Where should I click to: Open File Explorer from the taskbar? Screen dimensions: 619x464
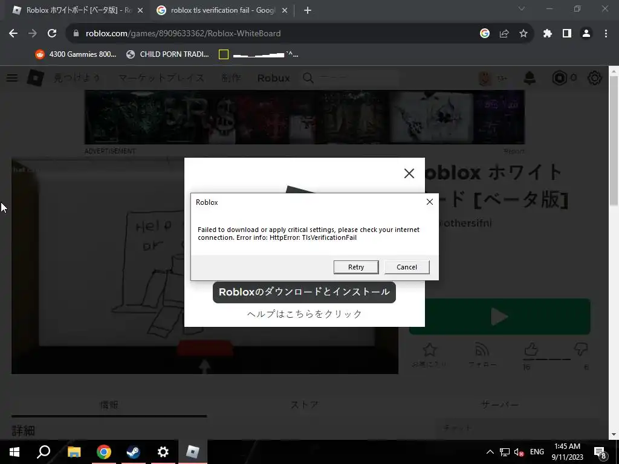pyautogui.click(x=74, y=452)
